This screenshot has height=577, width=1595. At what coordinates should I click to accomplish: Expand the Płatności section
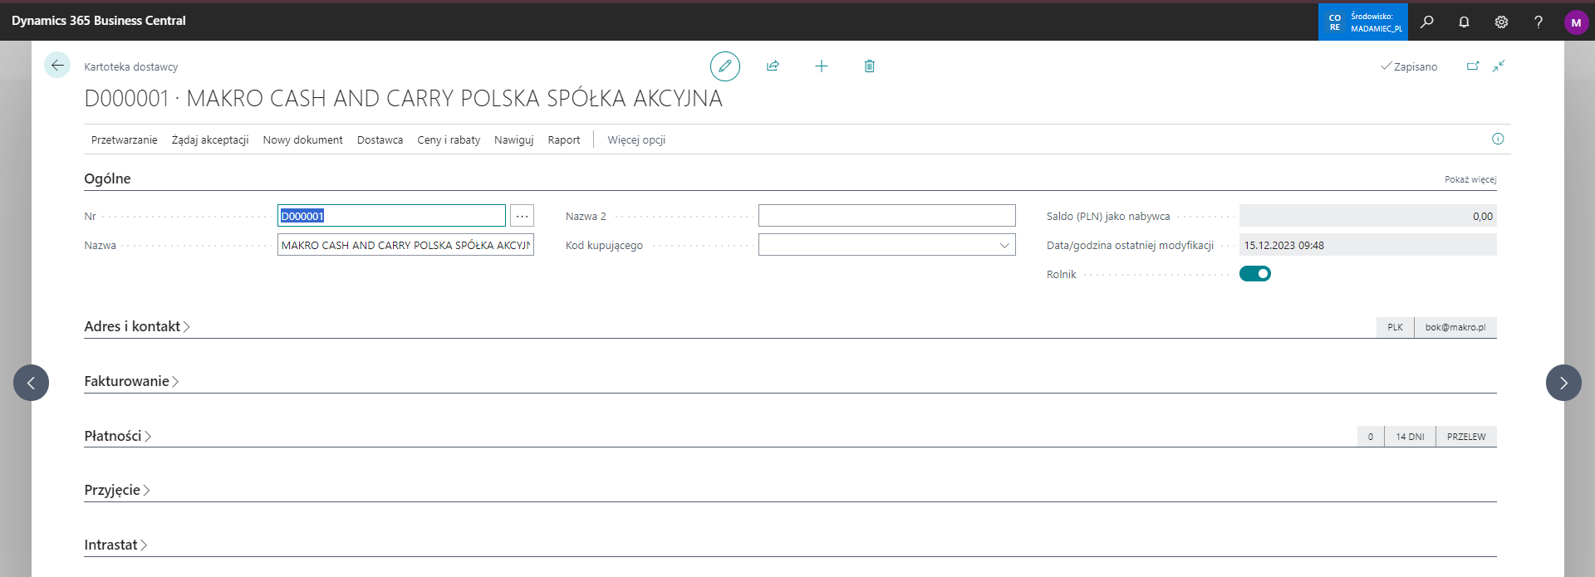click(x=117, y=436)
